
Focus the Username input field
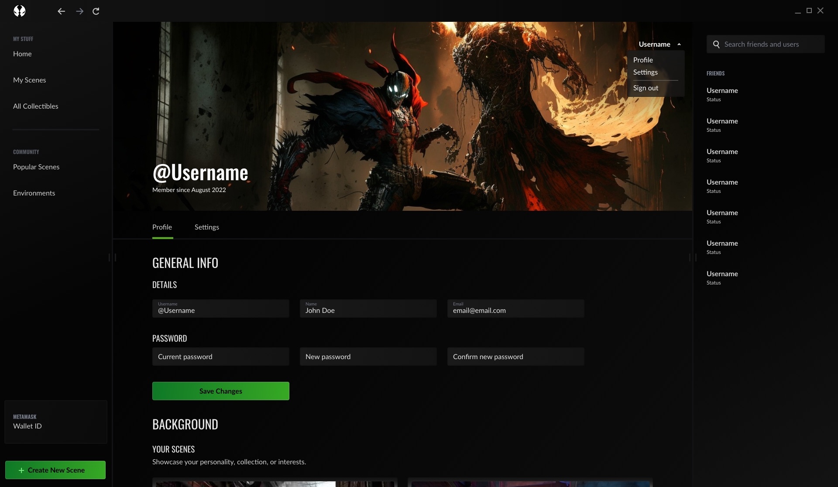pos(220,308)
